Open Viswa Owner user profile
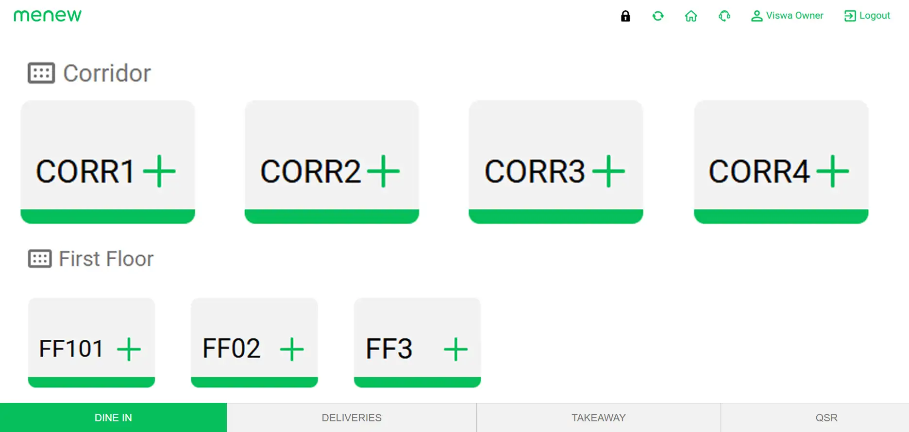The width and height of the screenshot is (909, 432). click(787, 16)
